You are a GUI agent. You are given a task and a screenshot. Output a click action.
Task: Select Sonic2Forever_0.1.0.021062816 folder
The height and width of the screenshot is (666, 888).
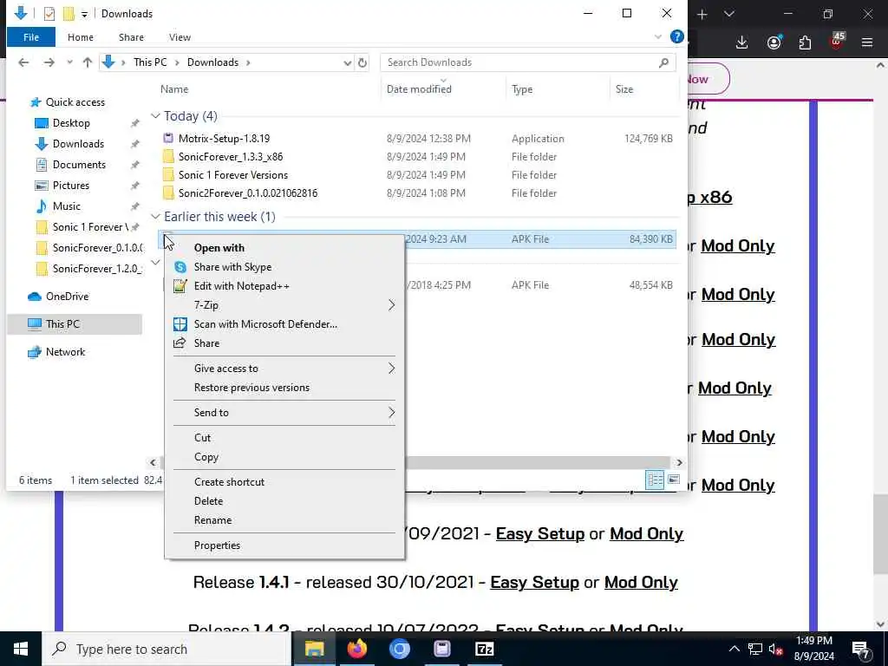247,193
